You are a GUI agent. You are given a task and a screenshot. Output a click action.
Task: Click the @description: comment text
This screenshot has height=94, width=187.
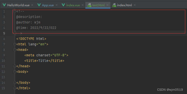tap(29, 17)
